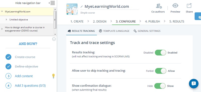
Task: Click the pencil icon to edit course title
Action: [81, 7]
